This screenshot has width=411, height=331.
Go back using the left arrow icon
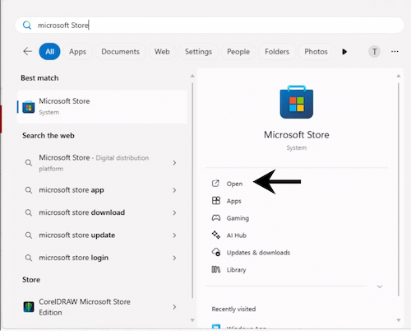(x=28, y=51)
